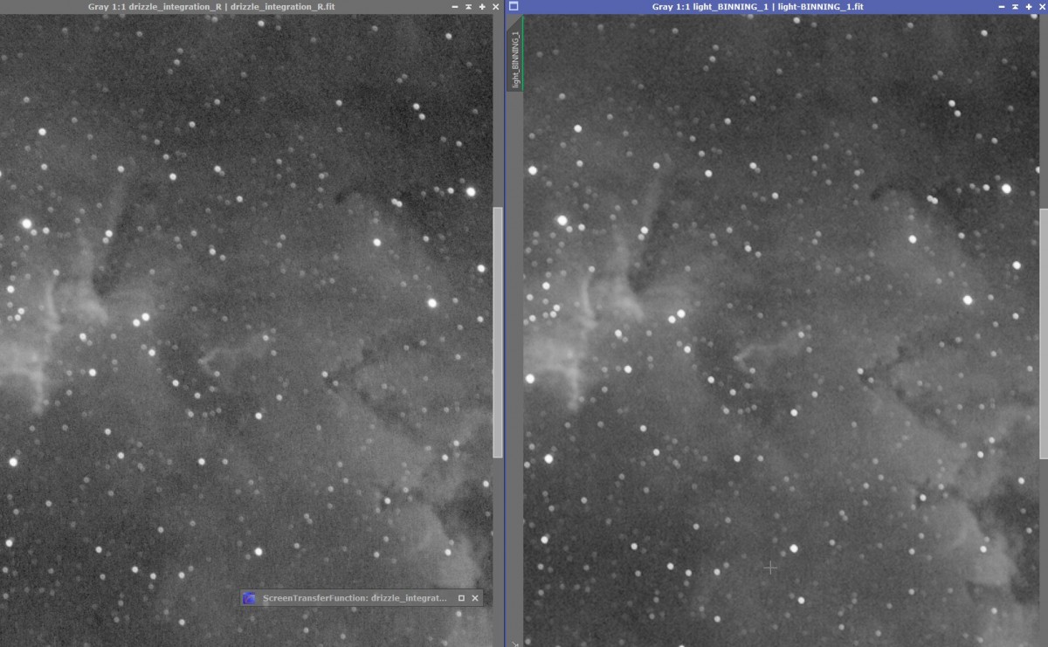The image size is (1048, 647).
Task: Click the ScreenTransferFunction process icon
Action: click(x=250, y=598)
